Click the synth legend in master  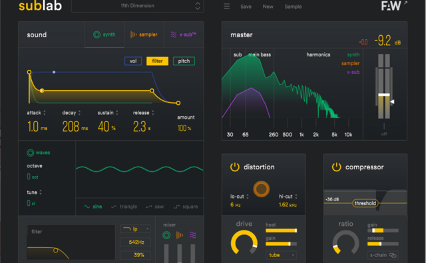353,54
